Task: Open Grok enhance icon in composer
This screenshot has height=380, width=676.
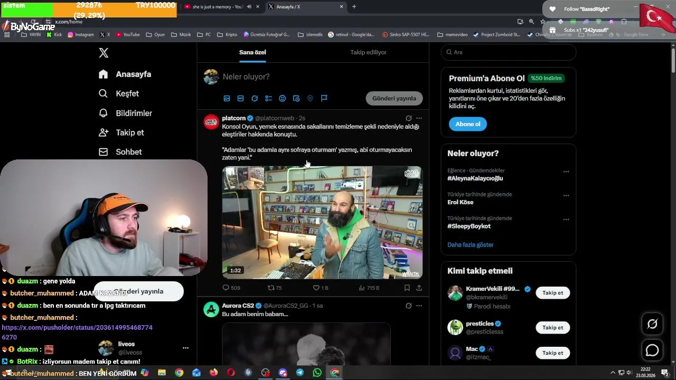Action: click(255, 98)
